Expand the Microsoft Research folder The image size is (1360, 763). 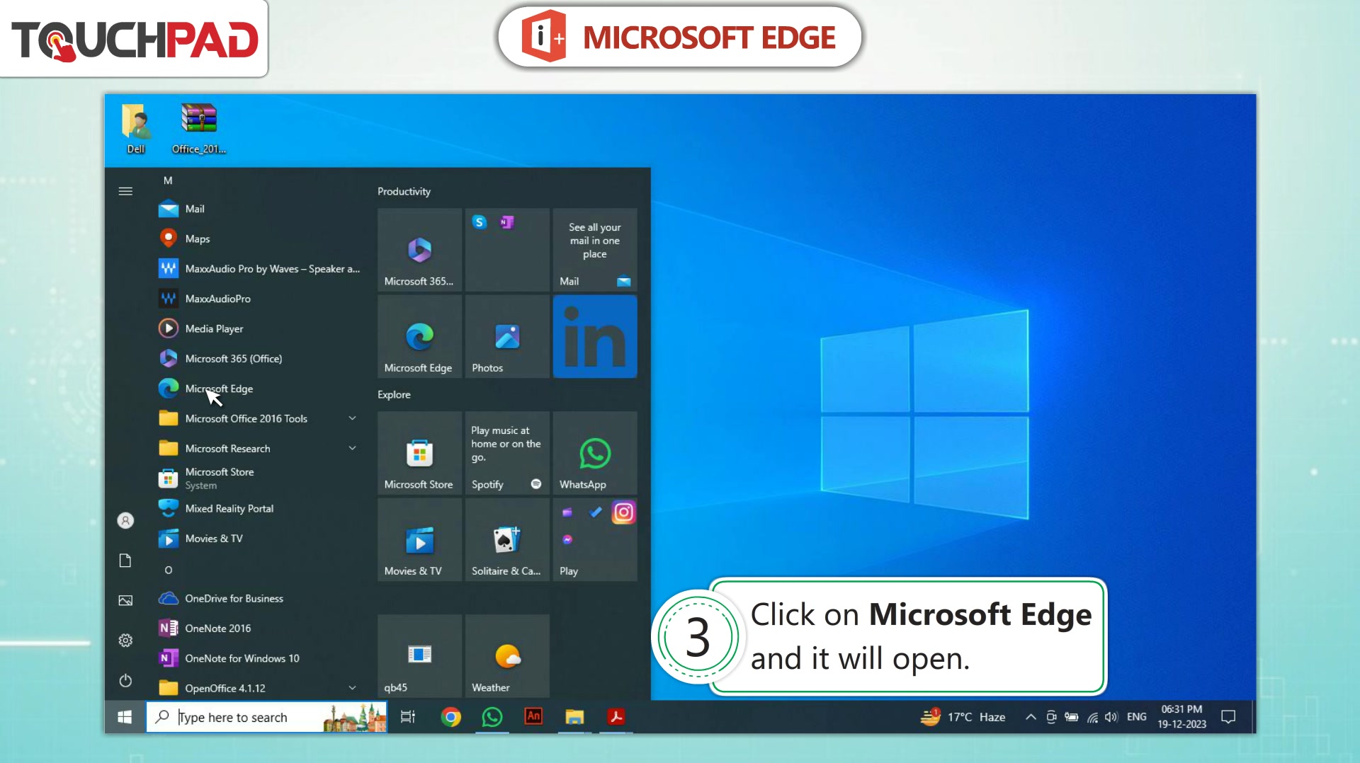click(259, 449)
